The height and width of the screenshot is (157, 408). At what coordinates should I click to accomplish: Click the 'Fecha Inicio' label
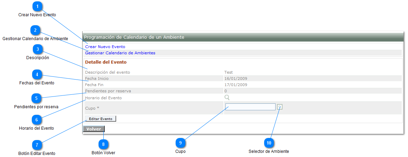(97, 78)
